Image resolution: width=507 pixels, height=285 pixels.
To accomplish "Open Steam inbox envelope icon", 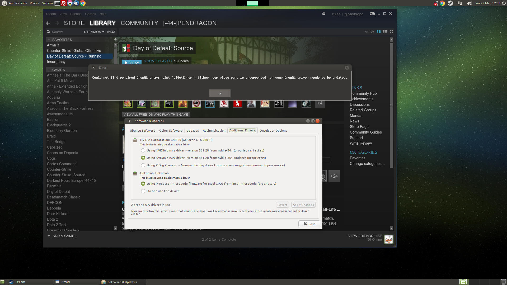I will (x=324, y=14).
